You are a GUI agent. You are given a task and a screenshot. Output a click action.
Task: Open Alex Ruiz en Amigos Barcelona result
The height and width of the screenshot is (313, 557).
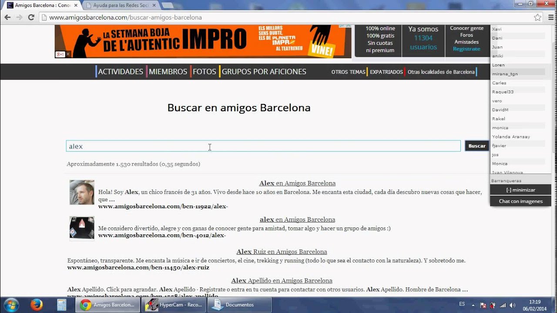pyautogui.click(x=282, y=252)
